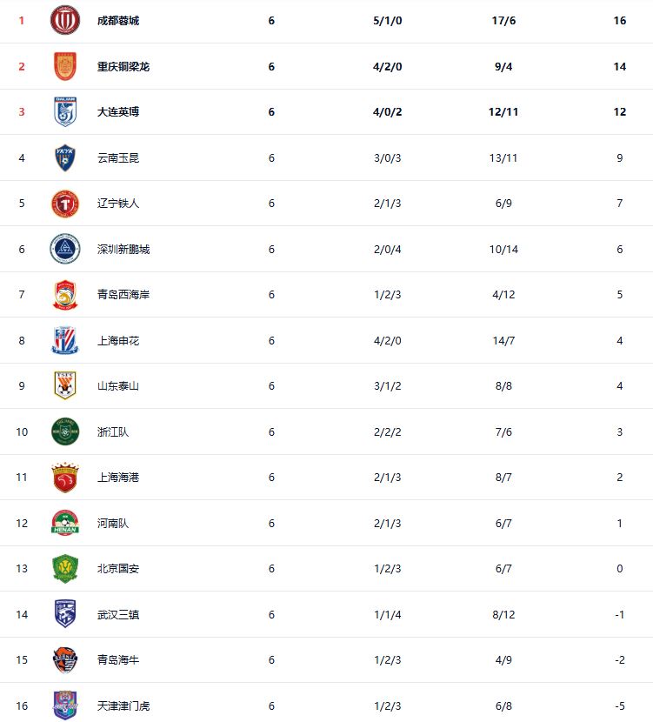Select the rank number 16 cell
Viewport: 653px width, 722px height.
coord(22,705)
